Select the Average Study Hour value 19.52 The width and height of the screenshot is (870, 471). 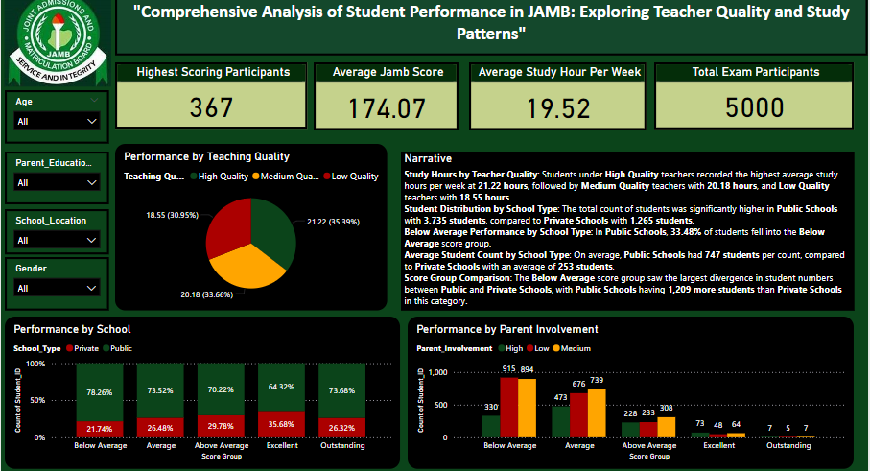[558, 108]
